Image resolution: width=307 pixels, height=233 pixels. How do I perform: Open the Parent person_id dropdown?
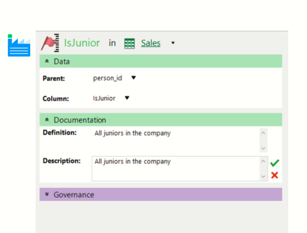(133, 78)
